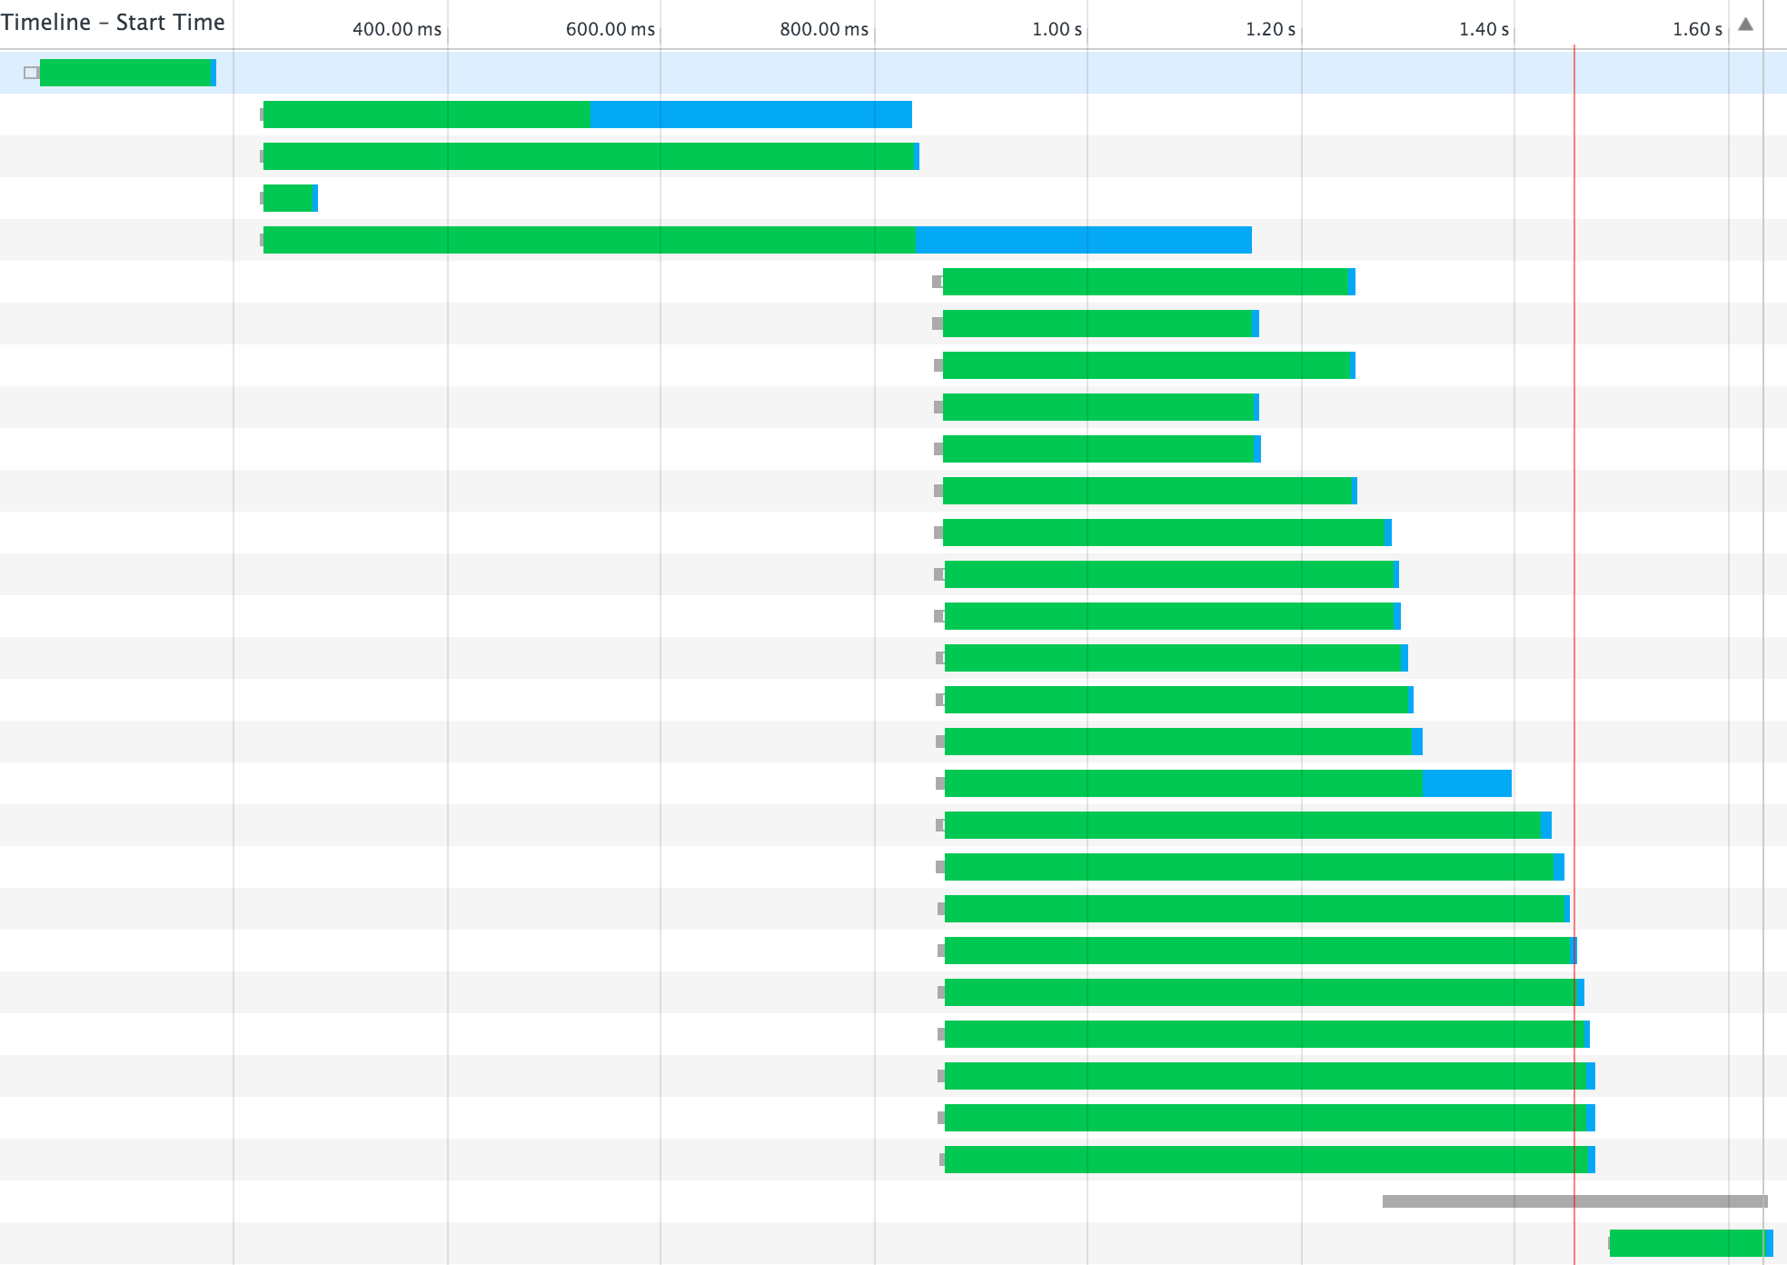Click the 1.00 s time label

[x=1057, y=29]
